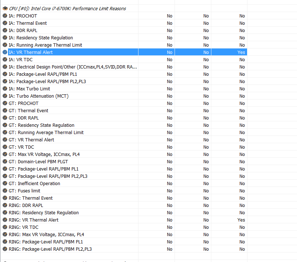
Task: Select the IA: PROCHOT row label
Action: 23,16
